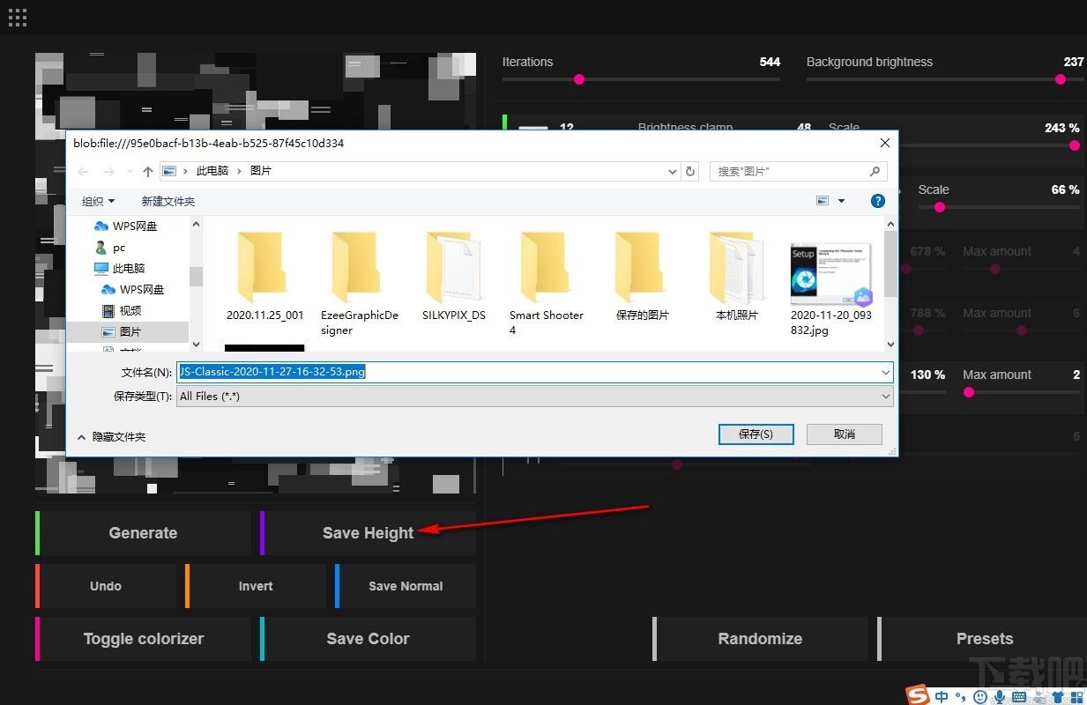Expand the address bar history dropdown
1087x705 pixels.
pos(673,172)
